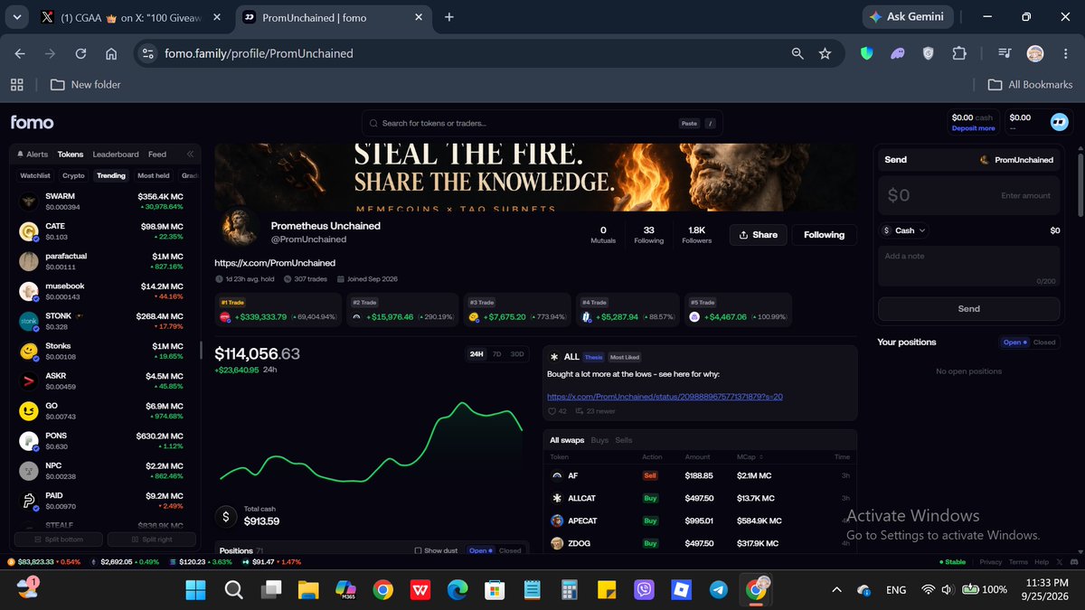Open the x.com thesis status link
Image resolution: width=1085 pixels, height=610 pixels.
[x=665, y=396]
